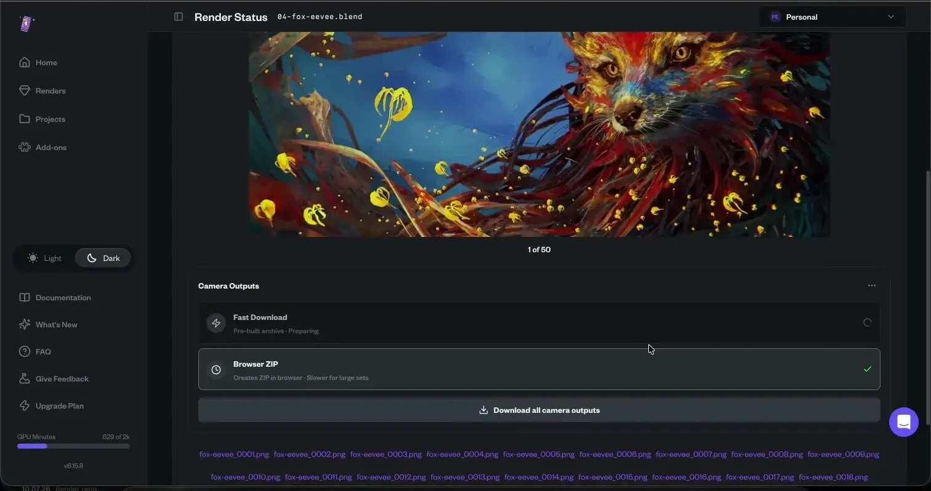Select the Fast Download option
The width and height of the screenshot is (931, 491).
(x=539, y=322)
